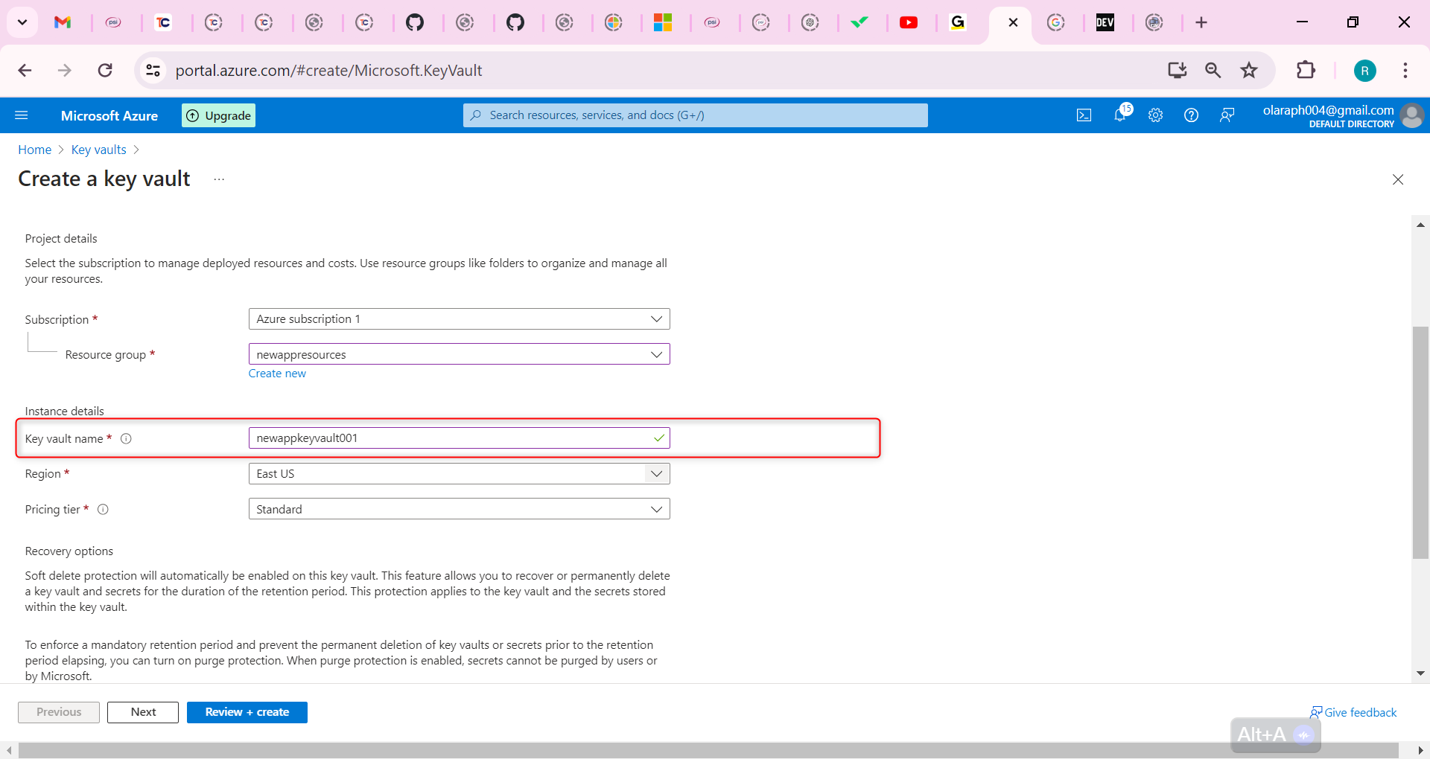Reload the Azure portal page

tap(105, 71)
